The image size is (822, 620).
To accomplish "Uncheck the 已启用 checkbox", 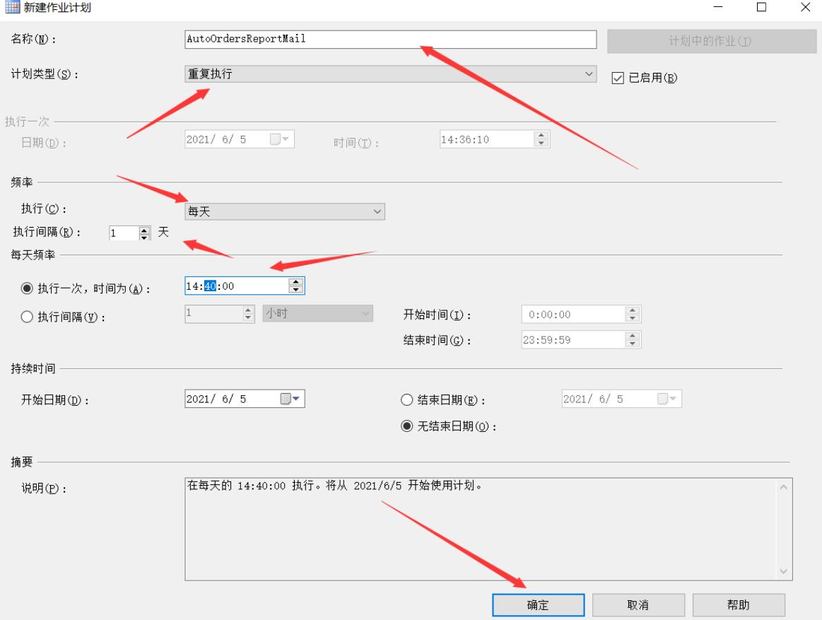I will point(617,78).
